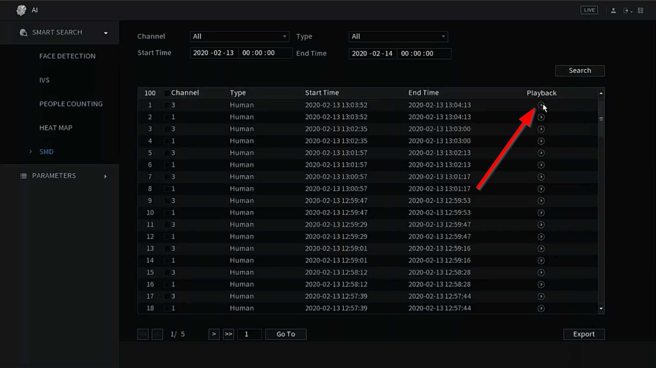Viewport: 656px width, 368px height.
Task: Click the Smart Search magnifier icon
Action: coord(23,33)
